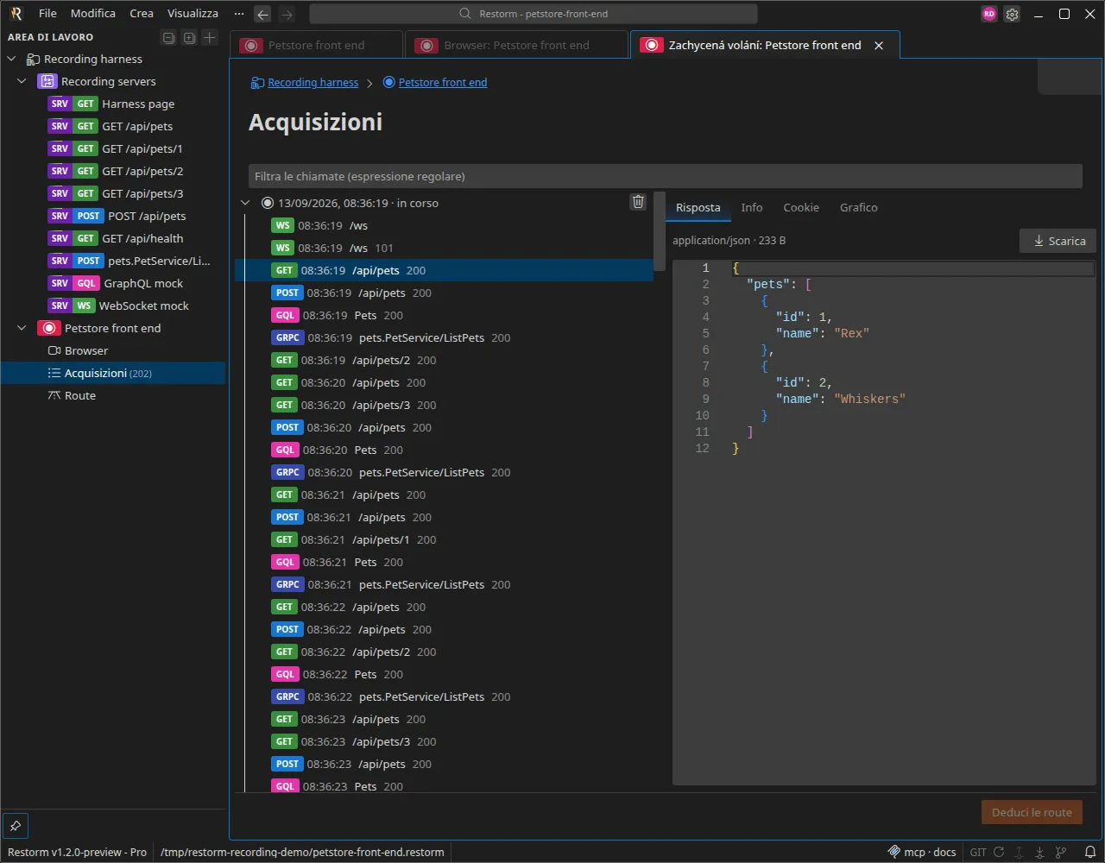Collapse the Recording harness tree node
Screen dimensions: 1105x863
pos(12,60)
